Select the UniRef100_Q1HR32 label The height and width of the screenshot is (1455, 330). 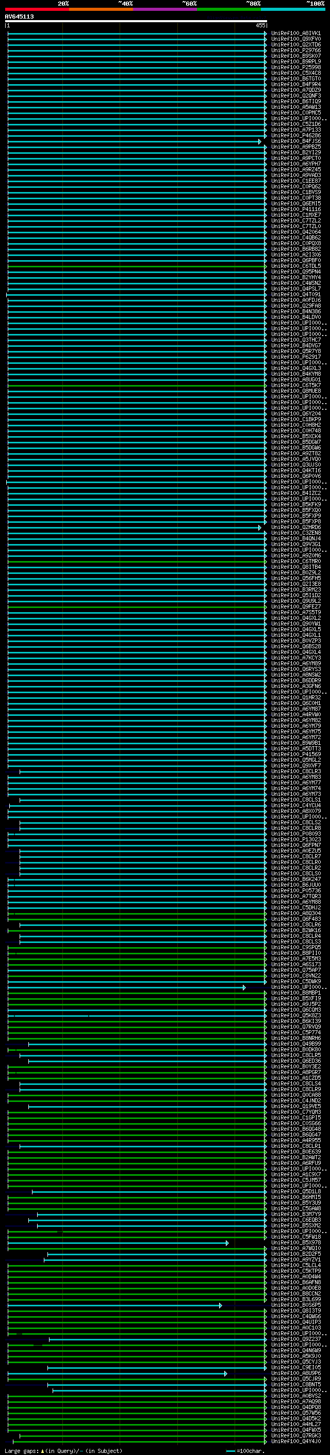click(295, 698)
